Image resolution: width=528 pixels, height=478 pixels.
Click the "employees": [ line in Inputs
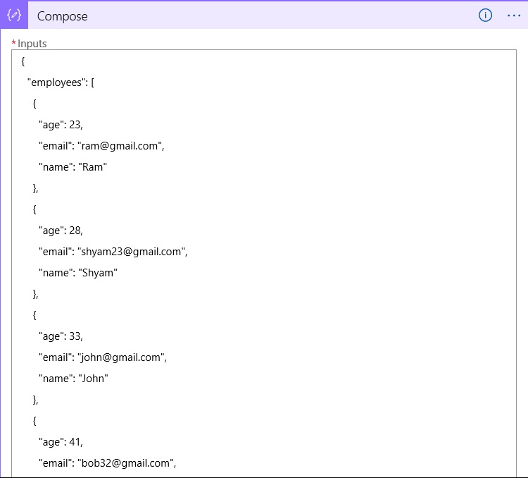coord(61,82)
